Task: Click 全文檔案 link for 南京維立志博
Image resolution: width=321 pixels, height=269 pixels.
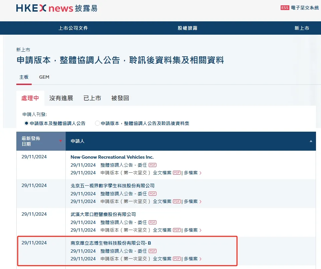Action: (162, 259)
